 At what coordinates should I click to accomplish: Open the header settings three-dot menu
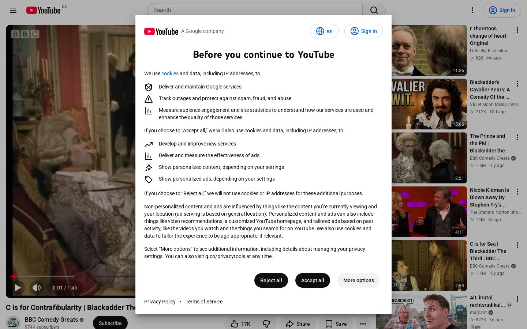(x=472, y=10)
